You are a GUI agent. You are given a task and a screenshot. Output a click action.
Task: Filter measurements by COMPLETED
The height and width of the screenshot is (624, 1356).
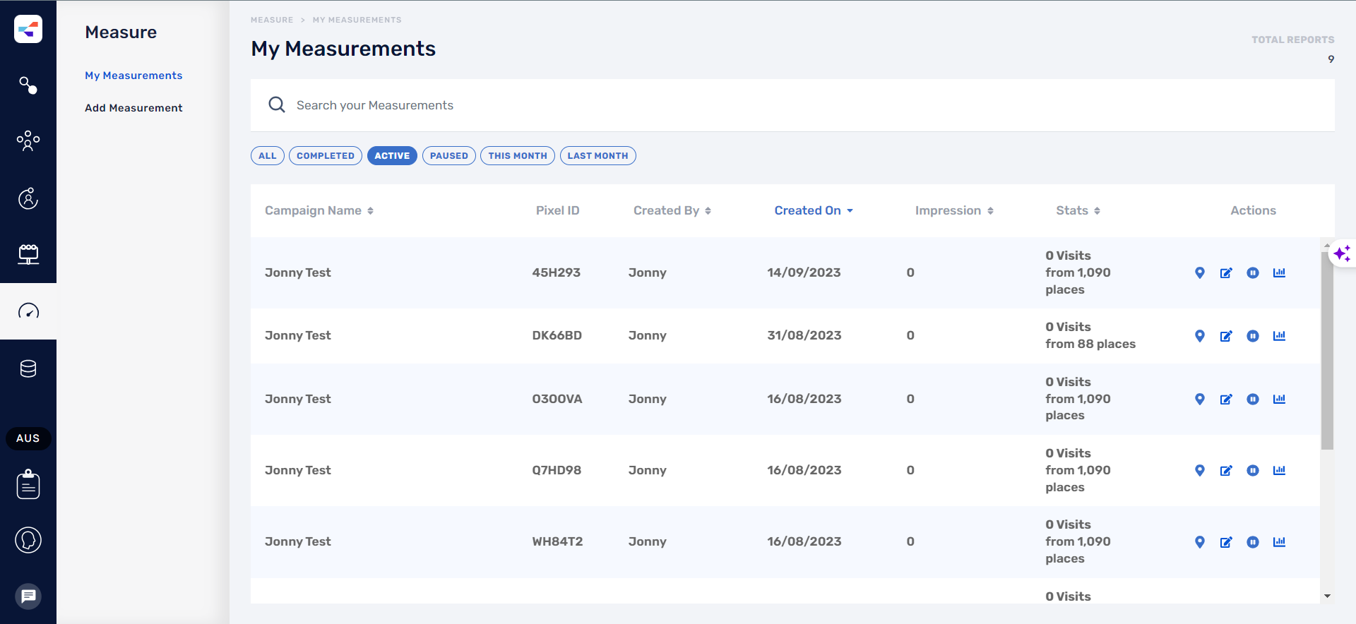click(x=326, y=156)
